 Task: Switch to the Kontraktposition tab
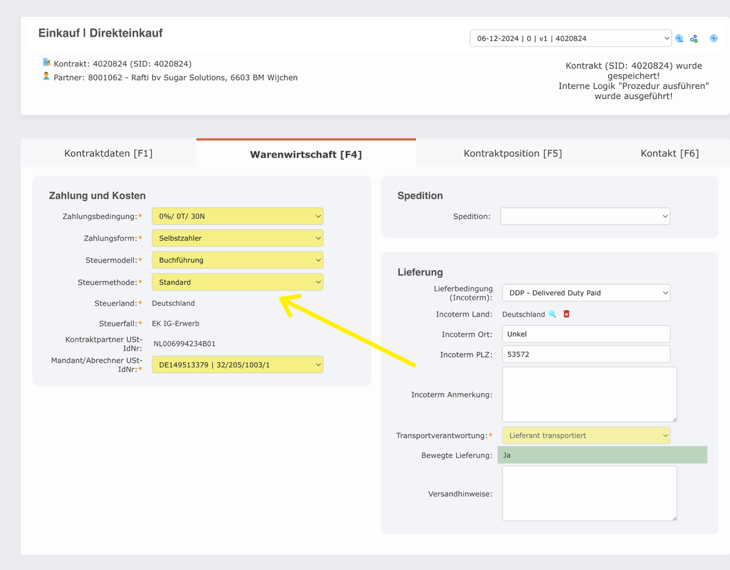pos(513,153)
